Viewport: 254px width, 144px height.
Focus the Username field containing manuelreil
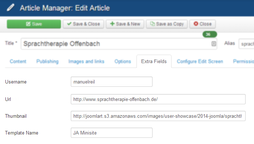click(x=112, y=82)
